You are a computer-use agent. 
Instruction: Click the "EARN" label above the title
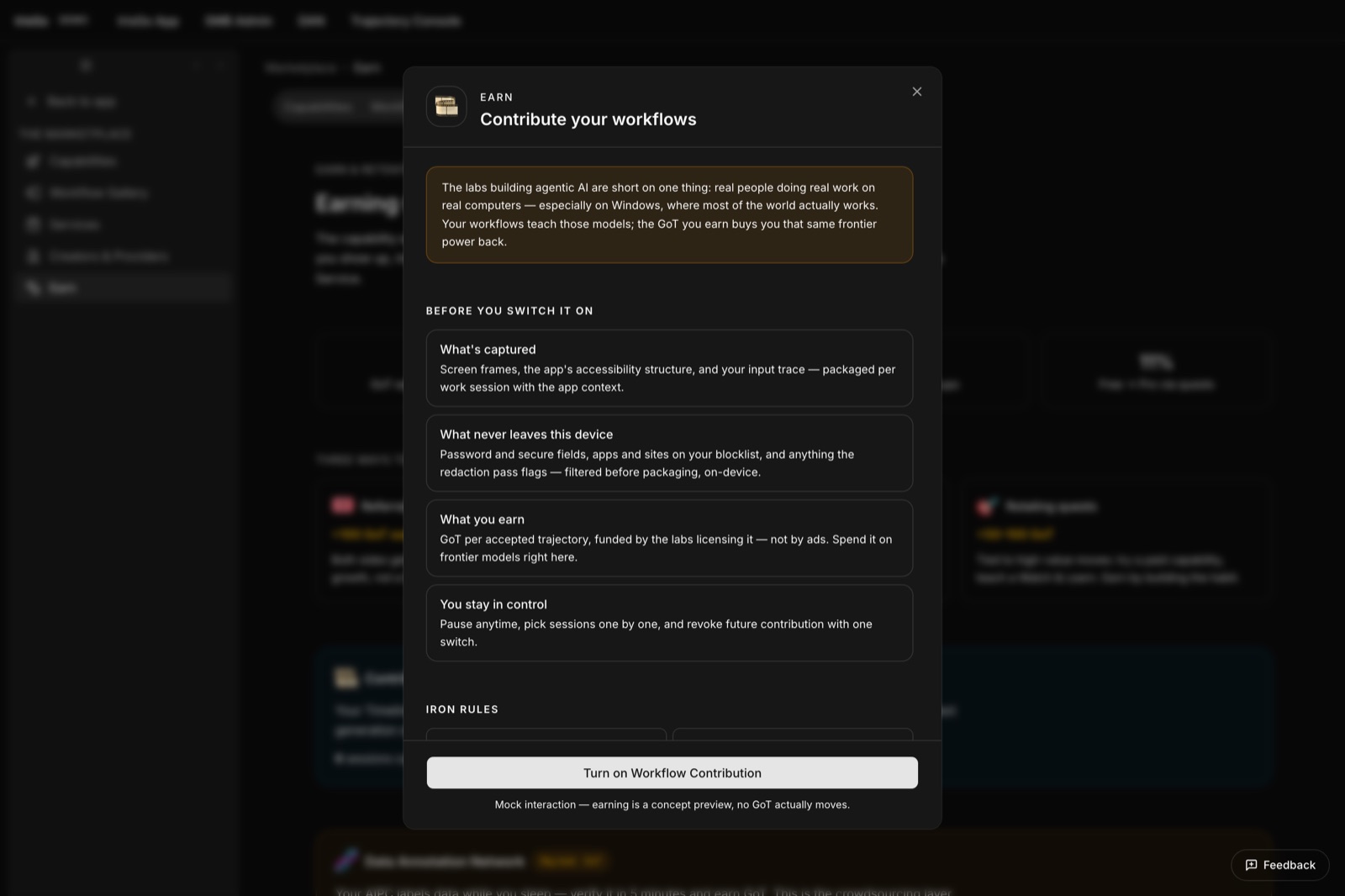[x=496, y=98]
